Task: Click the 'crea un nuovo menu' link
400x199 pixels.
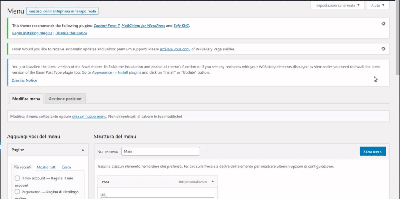Action: point(89,117)
